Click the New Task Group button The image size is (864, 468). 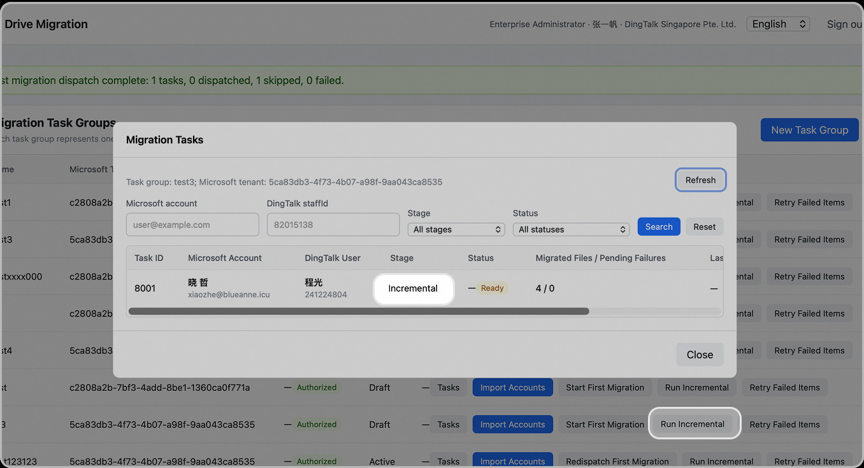810,130
